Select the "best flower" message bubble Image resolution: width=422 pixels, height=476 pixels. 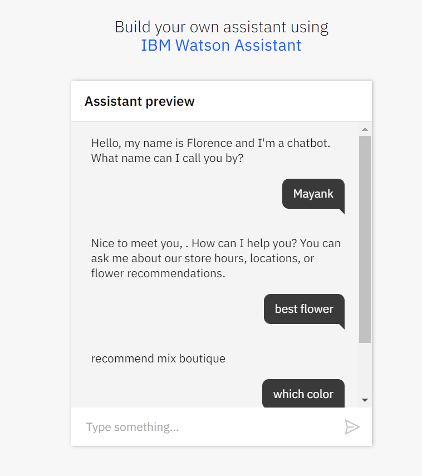304,309
